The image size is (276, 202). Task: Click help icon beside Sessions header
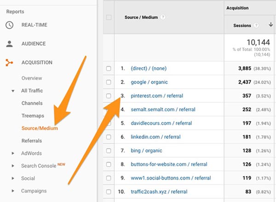(x=256, y=25)
